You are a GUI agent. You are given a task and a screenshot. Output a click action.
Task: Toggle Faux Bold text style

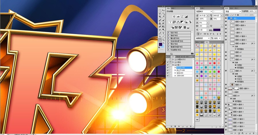pyautogui.click(x=198, y=34)
